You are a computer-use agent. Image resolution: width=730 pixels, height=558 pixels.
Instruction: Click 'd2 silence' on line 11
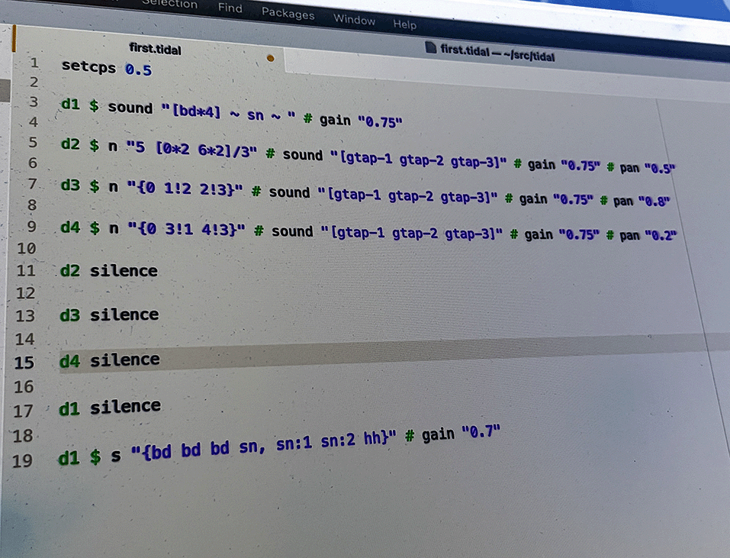tap(109, 271)
